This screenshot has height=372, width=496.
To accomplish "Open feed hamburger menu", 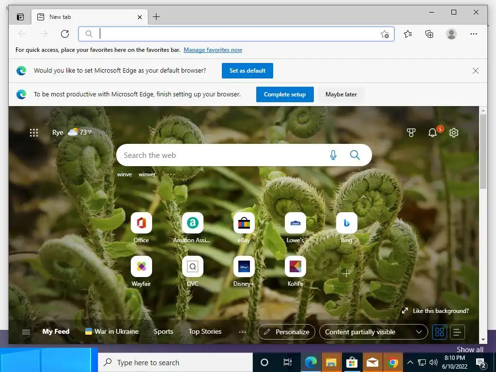I will pyautogui.click(x=26, y=332).
